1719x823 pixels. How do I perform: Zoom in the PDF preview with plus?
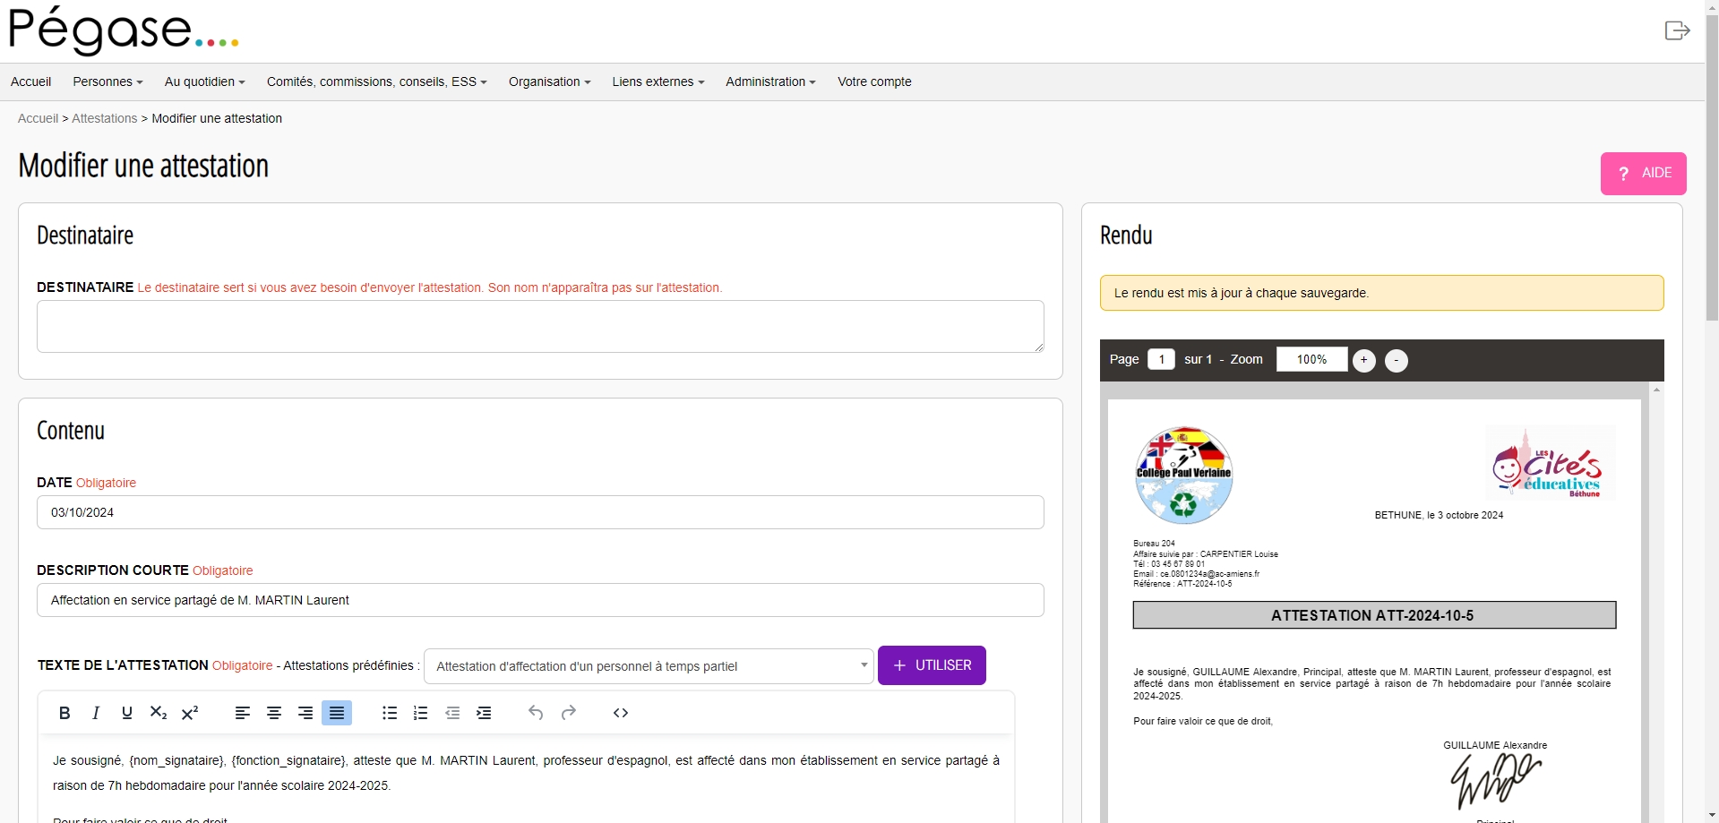1363,360
